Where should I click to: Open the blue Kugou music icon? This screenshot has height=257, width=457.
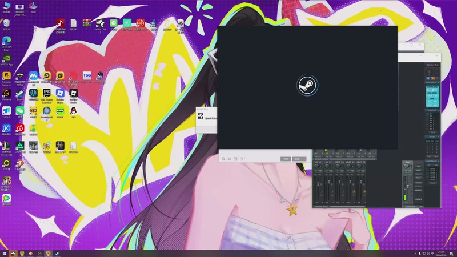(x=6, y=129)
